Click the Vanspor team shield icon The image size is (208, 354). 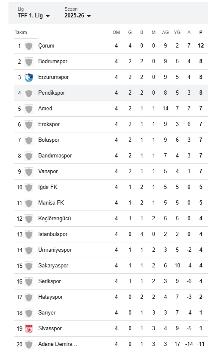coord(29,171)
